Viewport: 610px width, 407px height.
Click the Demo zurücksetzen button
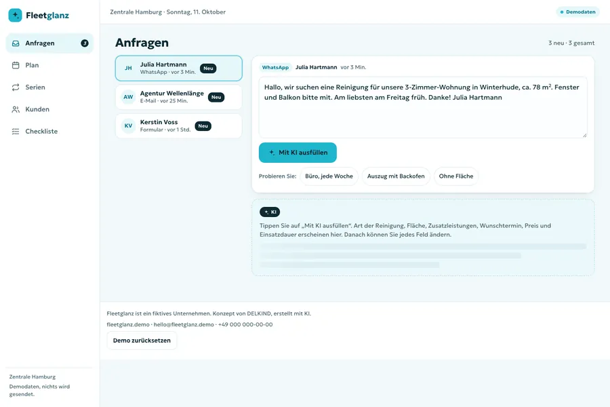[142, 341]
